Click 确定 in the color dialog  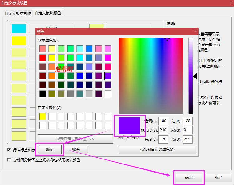point(50,149)
